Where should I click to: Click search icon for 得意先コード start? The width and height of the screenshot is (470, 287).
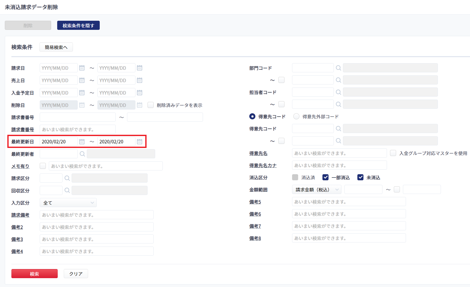(338, 128)
